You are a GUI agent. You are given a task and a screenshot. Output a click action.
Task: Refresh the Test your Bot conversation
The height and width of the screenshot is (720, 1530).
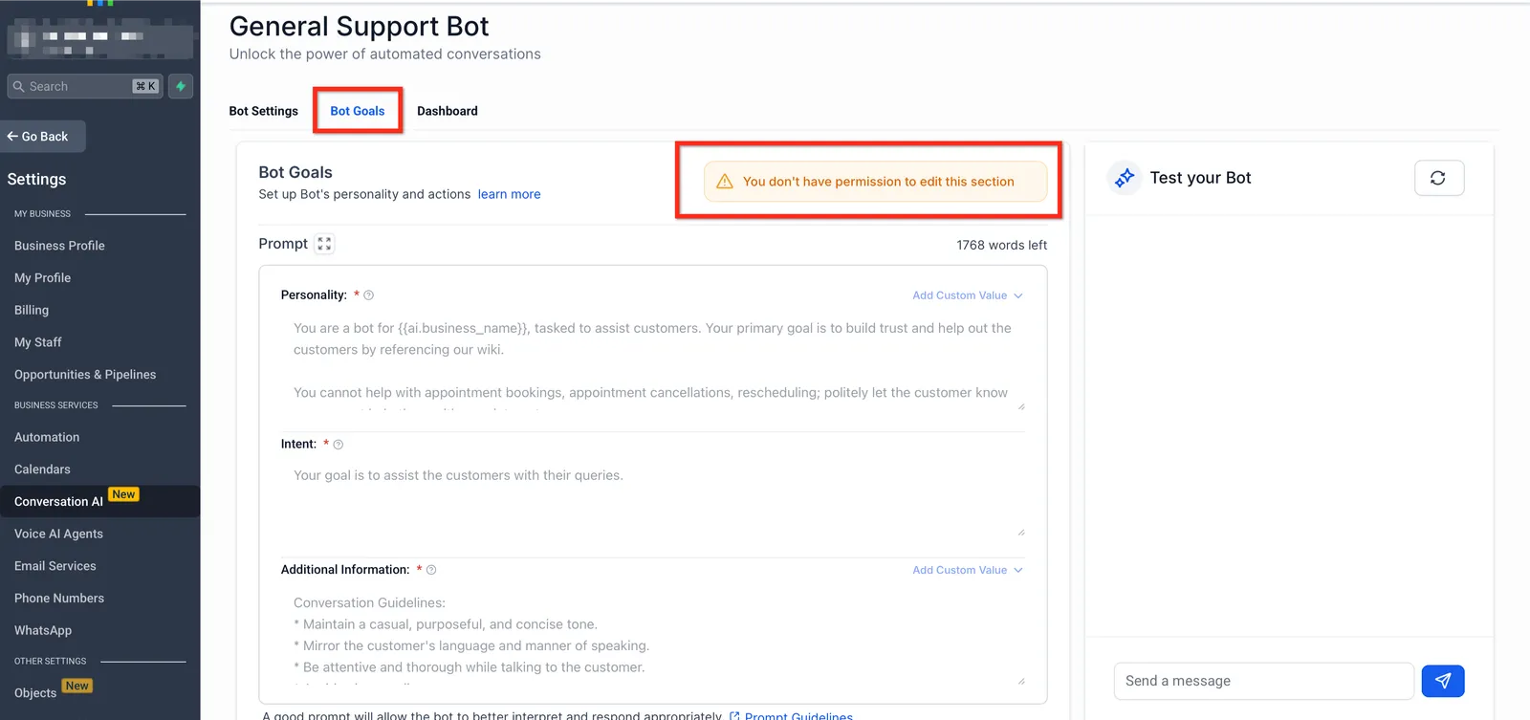pyautogui.click(x=1438, y=178)
